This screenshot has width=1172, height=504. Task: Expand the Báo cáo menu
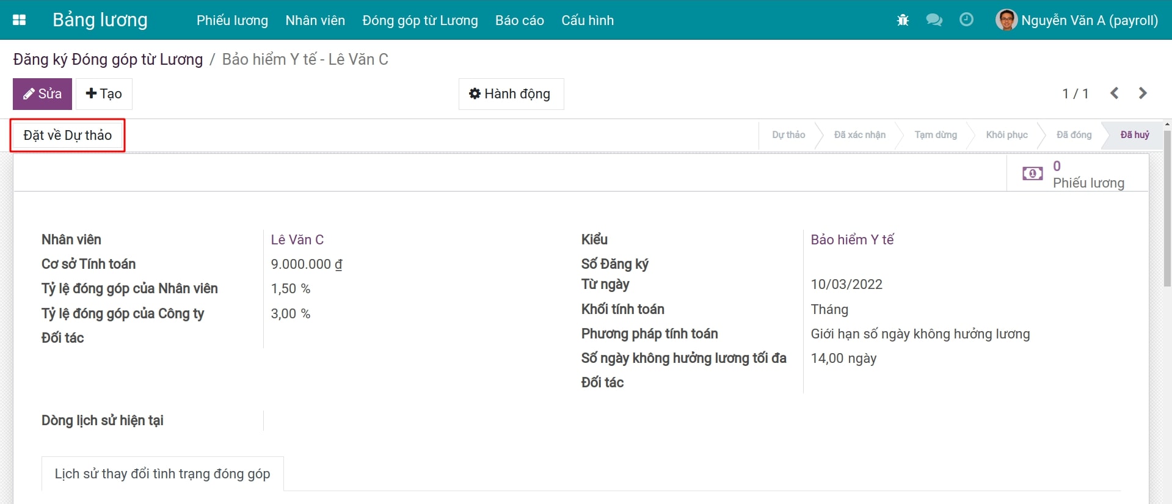(519, 21)
